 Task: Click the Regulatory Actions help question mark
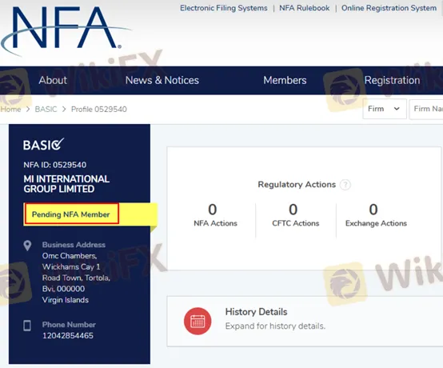345,185
